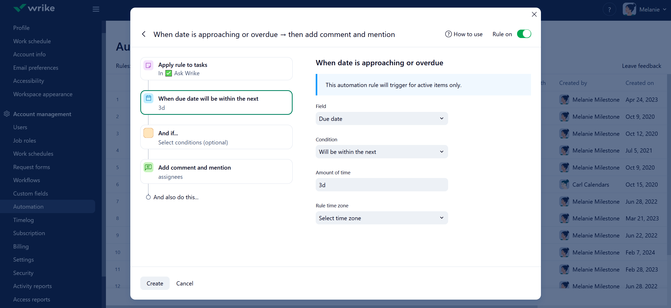Image resolution: width=671 pixels, height=308 pixels.
Task: Click the Amount of time input field
Action: click(x=382, y=185)
